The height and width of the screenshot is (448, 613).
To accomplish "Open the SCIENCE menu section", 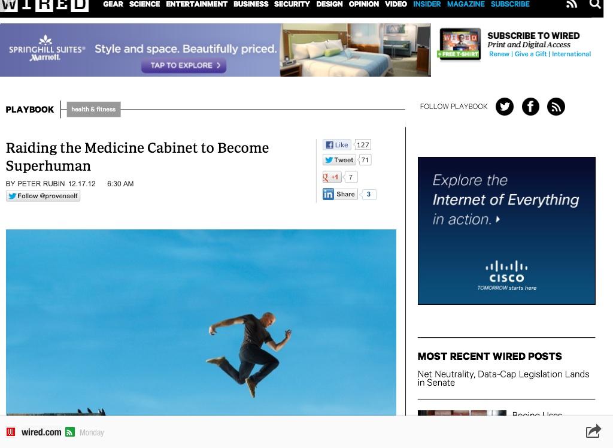I will click(x=144, y=4).
